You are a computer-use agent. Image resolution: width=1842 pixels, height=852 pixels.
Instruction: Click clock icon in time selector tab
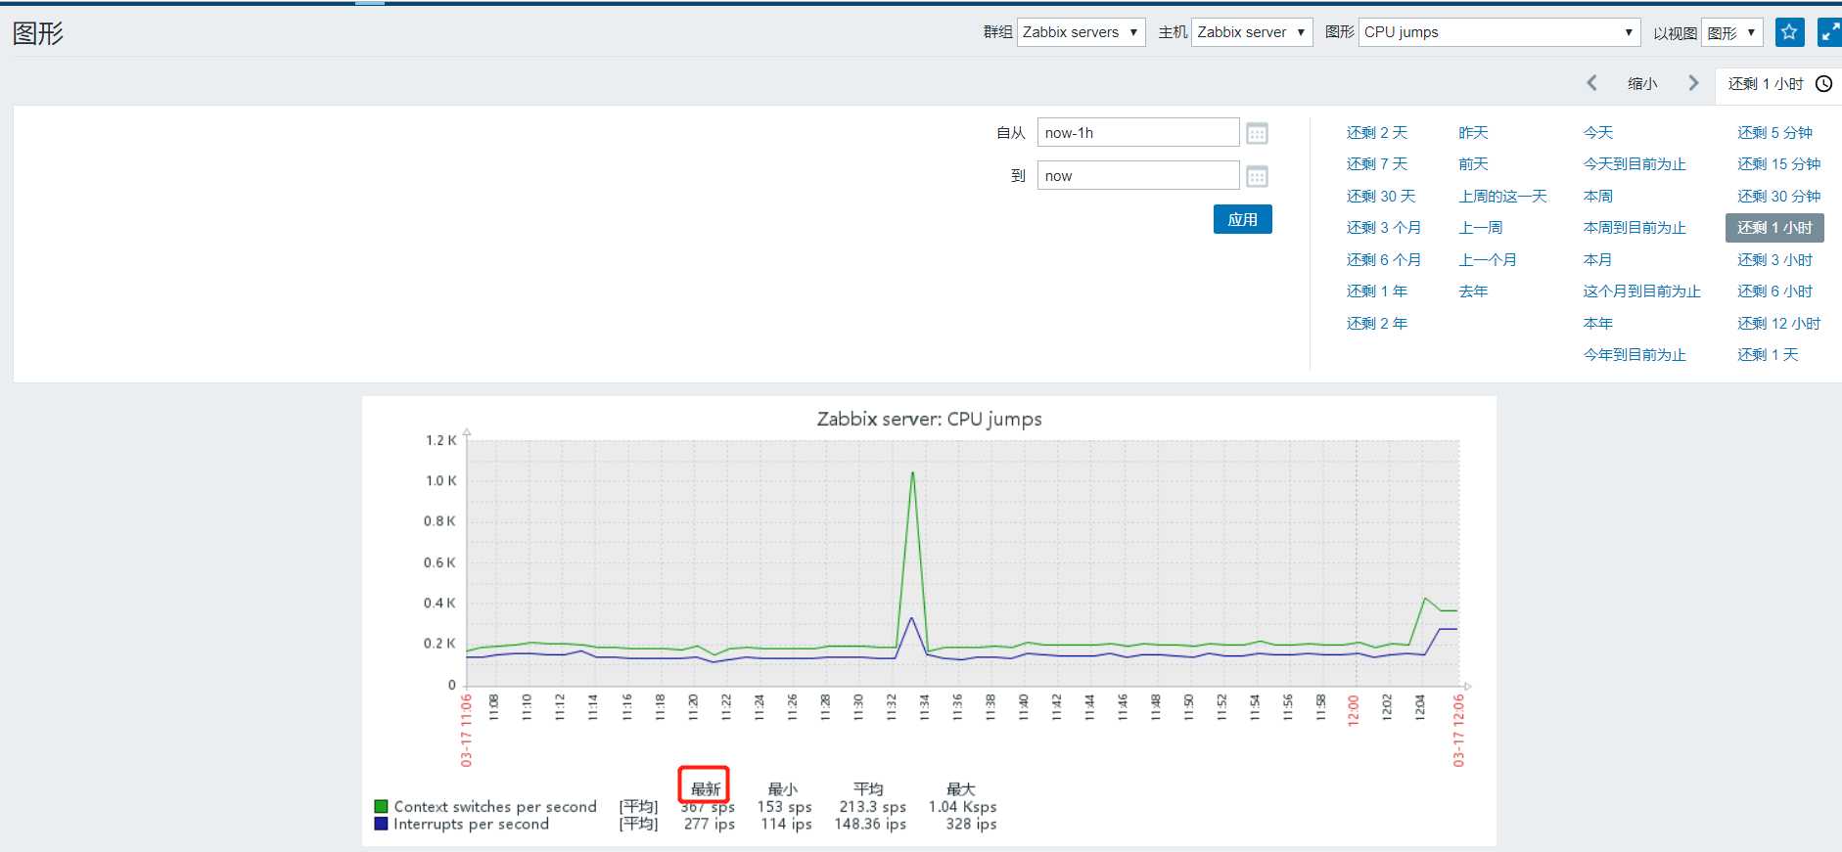click(1824, 84)
